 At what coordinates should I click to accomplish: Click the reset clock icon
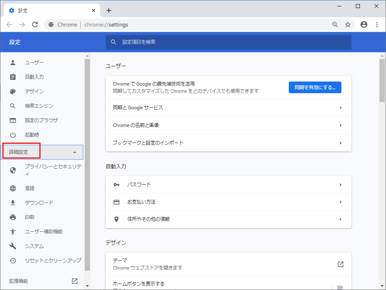tap(13, 260)
